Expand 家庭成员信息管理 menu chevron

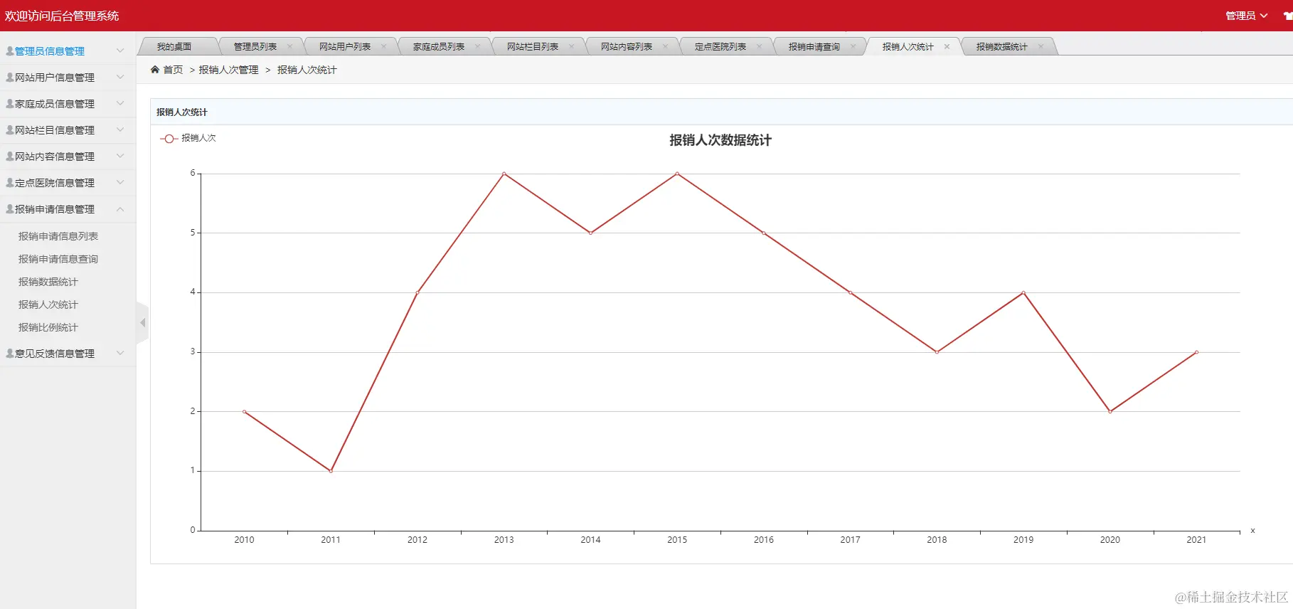click(x=120, y=103)
